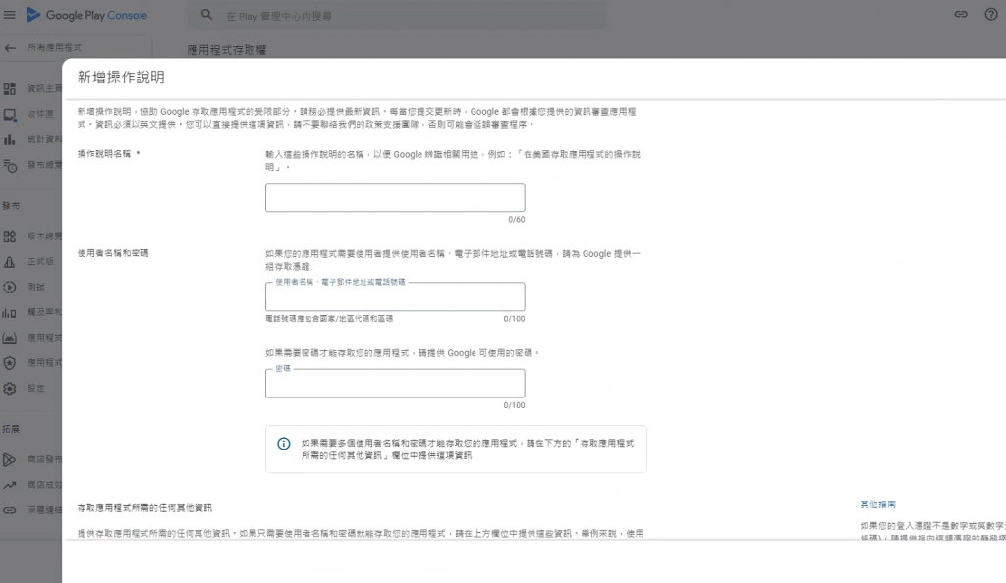1006x583 pixels.
Task: Open the 其他指南 link
Action: tap(877, 504)
